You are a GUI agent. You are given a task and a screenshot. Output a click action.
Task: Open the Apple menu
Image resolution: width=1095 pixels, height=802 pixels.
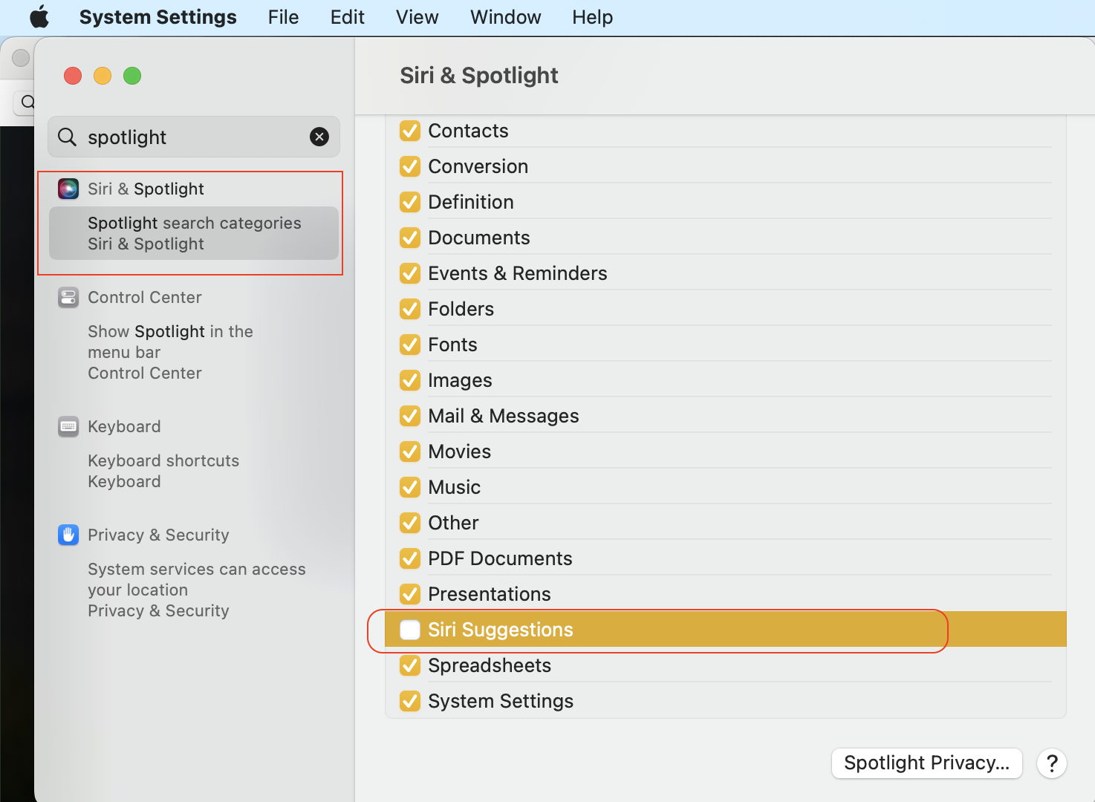pos(39,17)
